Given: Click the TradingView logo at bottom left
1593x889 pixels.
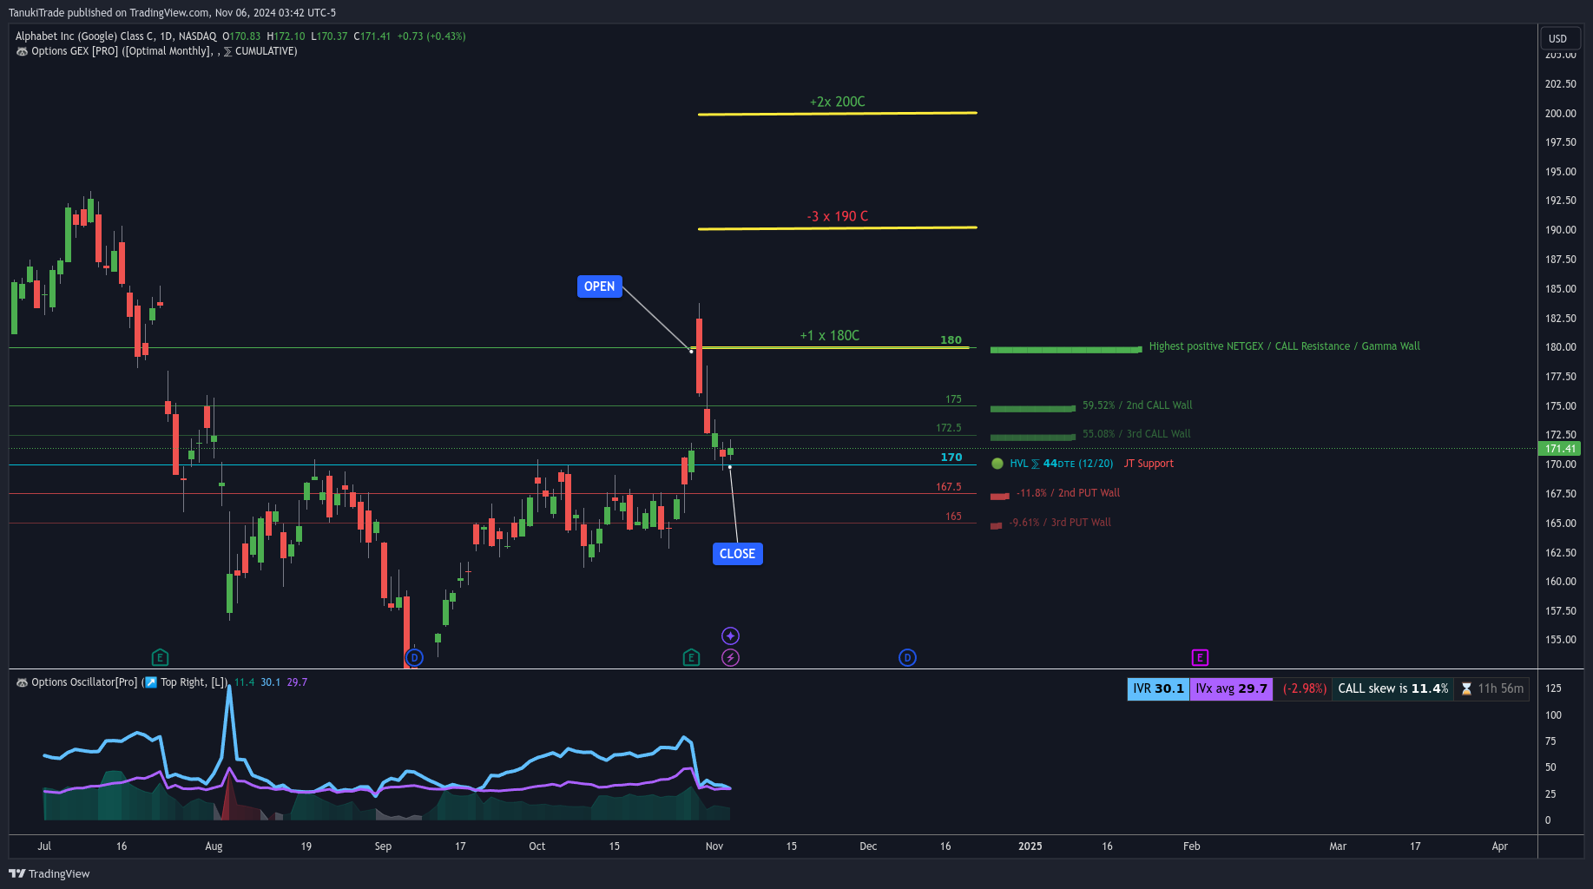Looking at the screenshot, I should click(49, 873).
